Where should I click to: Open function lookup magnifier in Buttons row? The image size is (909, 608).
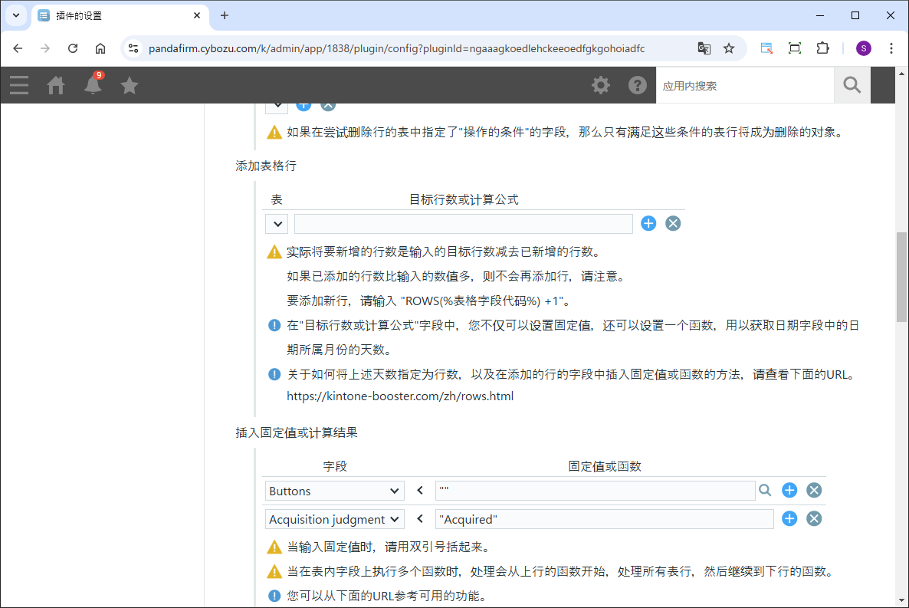pyautogui.click(x=765, y=491)
